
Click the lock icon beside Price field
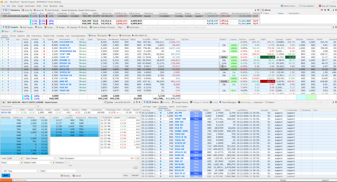click(22, 163)
